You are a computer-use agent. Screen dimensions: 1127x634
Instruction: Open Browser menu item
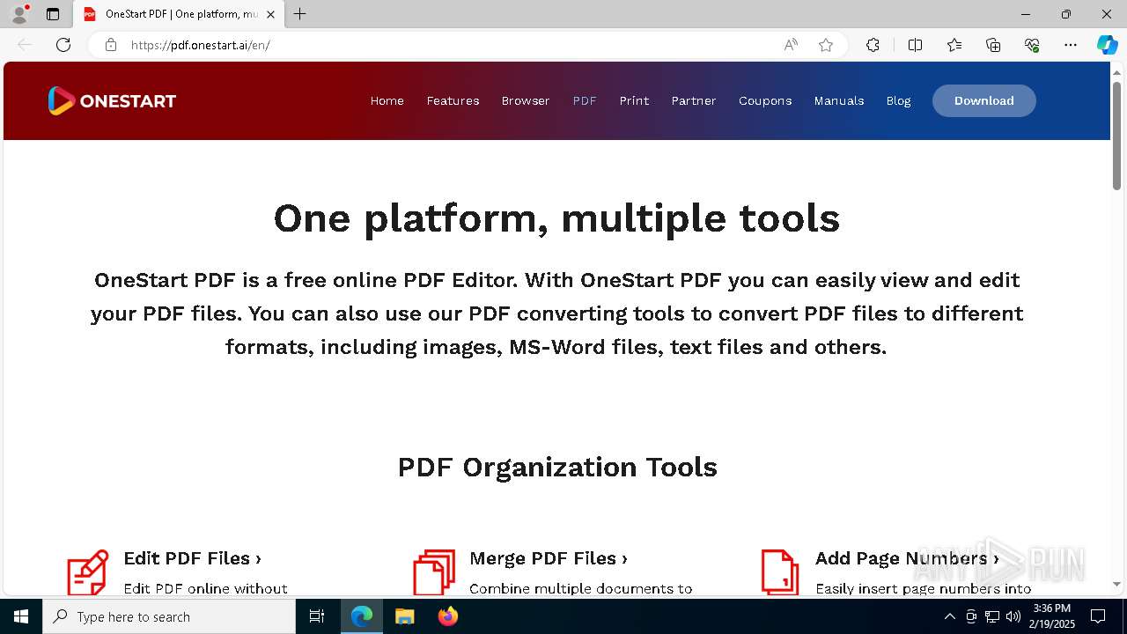tap(526, 100)
